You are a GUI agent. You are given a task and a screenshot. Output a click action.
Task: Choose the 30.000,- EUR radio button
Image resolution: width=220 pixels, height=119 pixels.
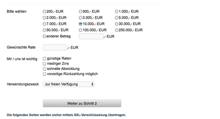click(x=117, y=24)
